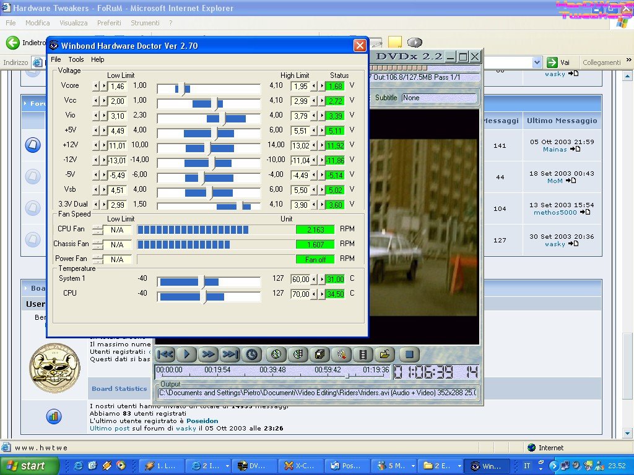Decrease the +5V high limit
The image size is (634, 475).
(x=314, y=131)
